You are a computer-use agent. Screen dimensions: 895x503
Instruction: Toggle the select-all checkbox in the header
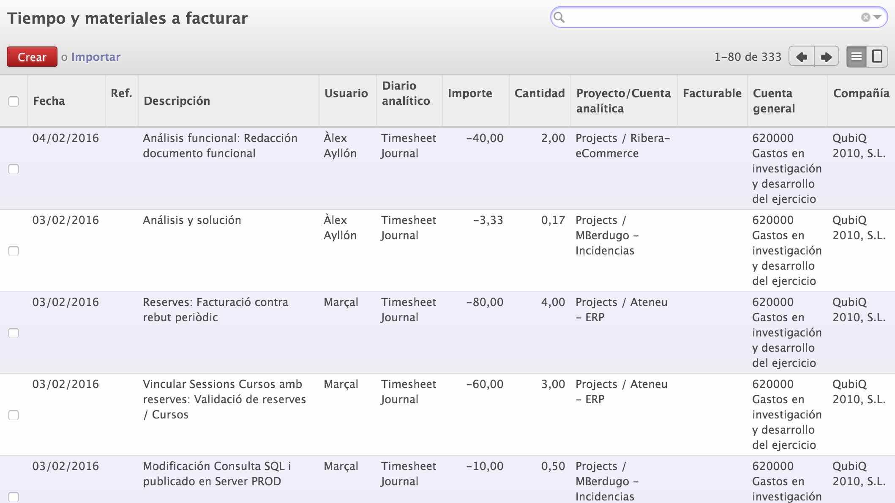click(x=14, y=101)
